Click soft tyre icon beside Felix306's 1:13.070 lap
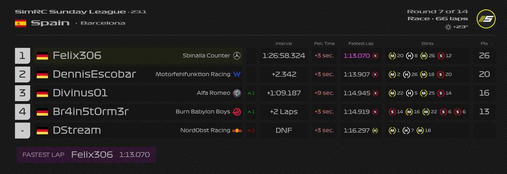This screenshot has height=174, width=507. point(375,56)
